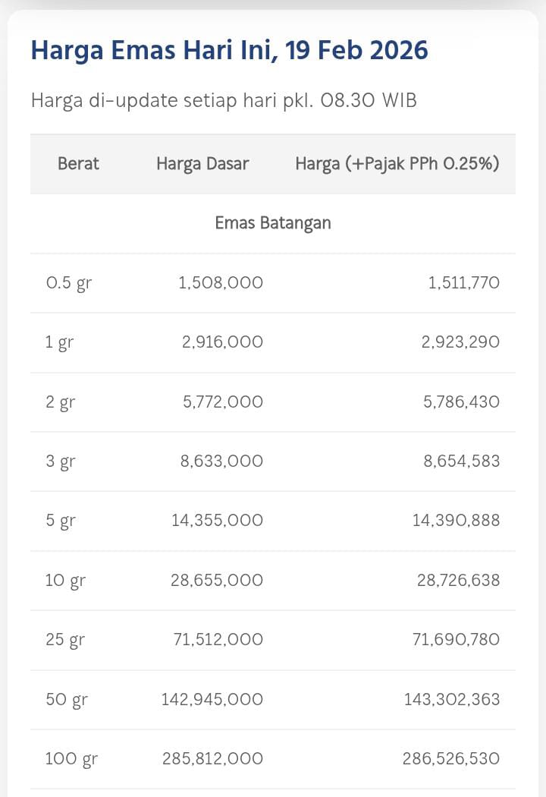Click taxed price 2,923,290
The width and height of the screenshot is (546, 797).
[460, 342]
